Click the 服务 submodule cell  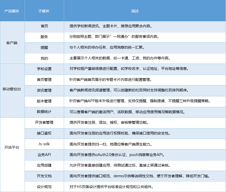[44, 37]
